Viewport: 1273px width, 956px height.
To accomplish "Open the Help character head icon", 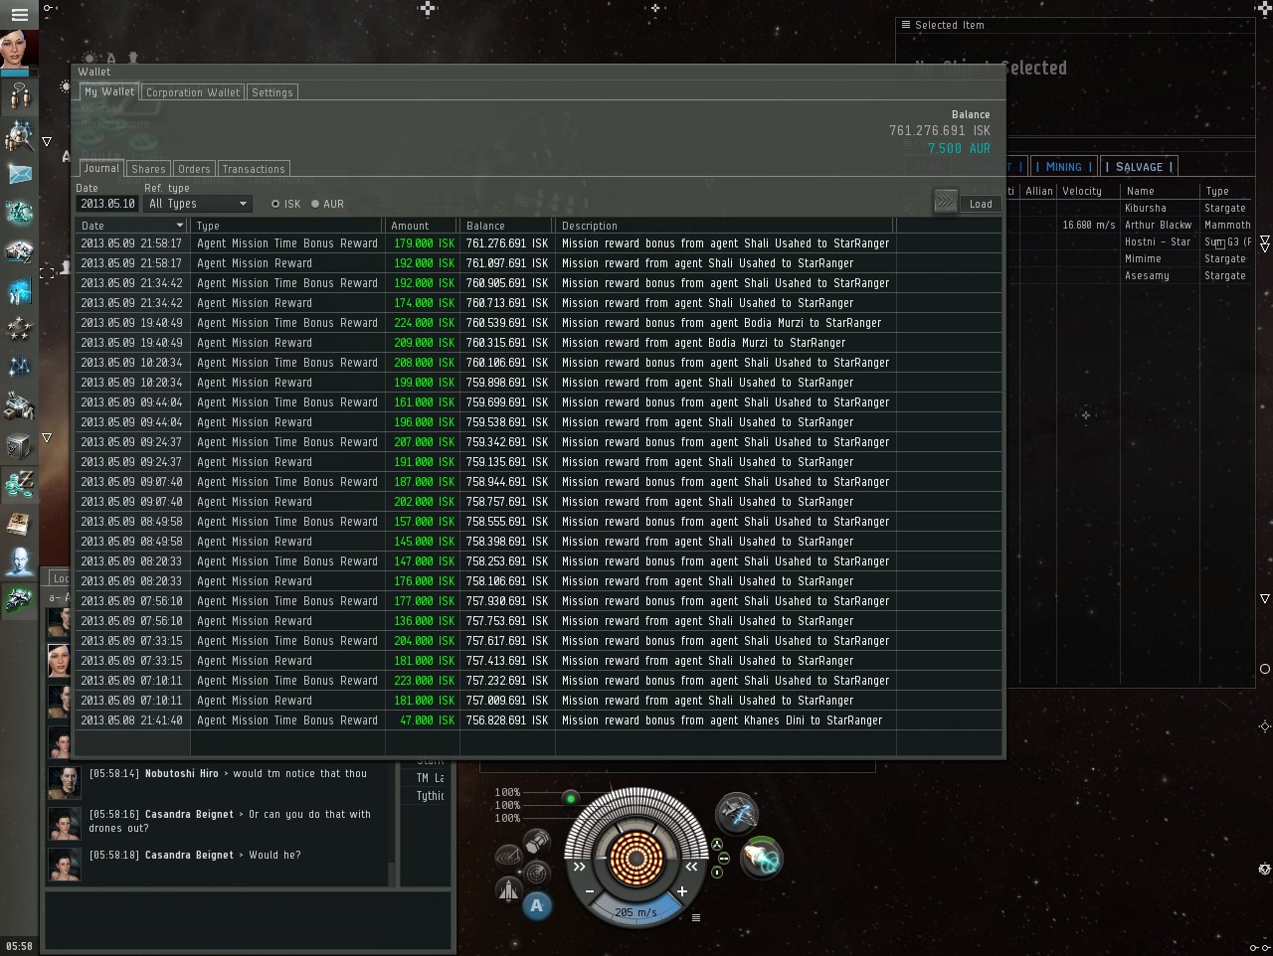I will tap(19, 561).
